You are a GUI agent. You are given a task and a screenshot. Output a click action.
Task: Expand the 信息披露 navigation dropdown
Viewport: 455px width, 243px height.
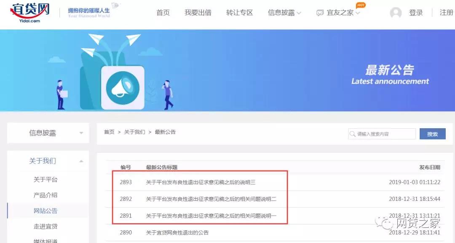[284, 13]
